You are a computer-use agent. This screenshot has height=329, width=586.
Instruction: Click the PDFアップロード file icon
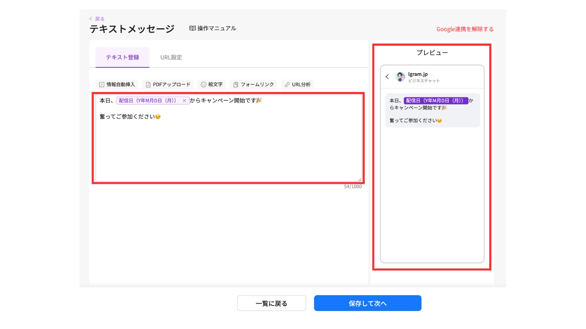coord(148,85)
